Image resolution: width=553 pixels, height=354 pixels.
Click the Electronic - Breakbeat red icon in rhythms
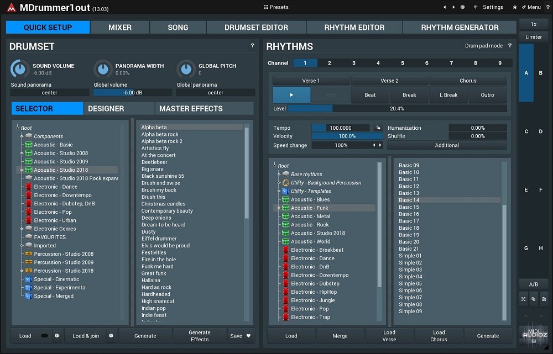pyautogui.click(x=286, y=250)
